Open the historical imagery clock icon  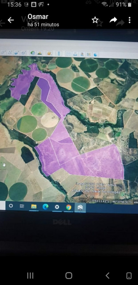[33, 53]
